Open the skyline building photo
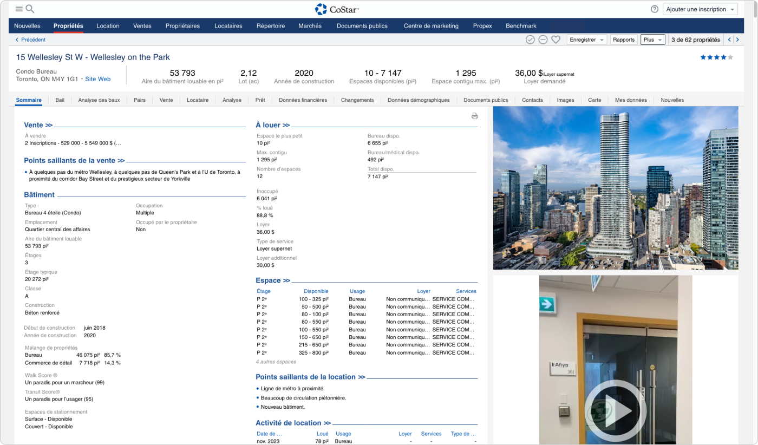The height and width of the screenshot is (445, 758). coord(615,188)
